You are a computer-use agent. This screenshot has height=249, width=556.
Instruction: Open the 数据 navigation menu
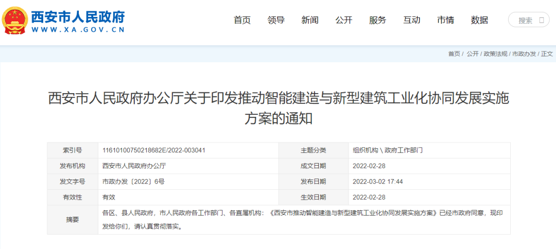point(479,20)
